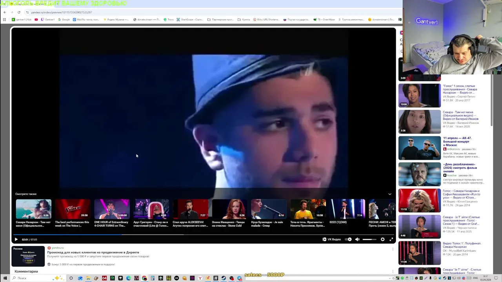Open the Яндекс Директ ad thumbnail
This screenshot has width=502, height=282.
coord(28,256)
